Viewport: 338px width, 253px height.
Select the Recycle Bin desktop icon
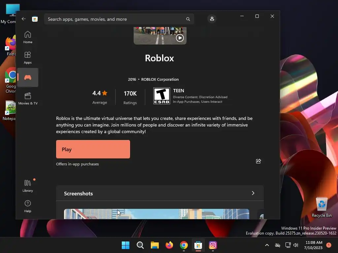[321, 207]
